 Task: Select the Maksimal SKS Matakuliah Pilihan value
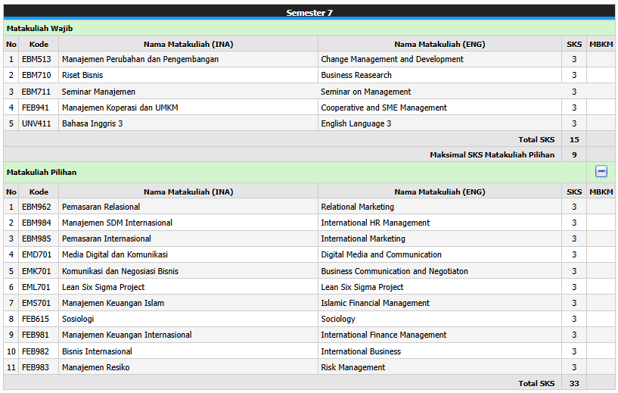(x=574, y=154)
